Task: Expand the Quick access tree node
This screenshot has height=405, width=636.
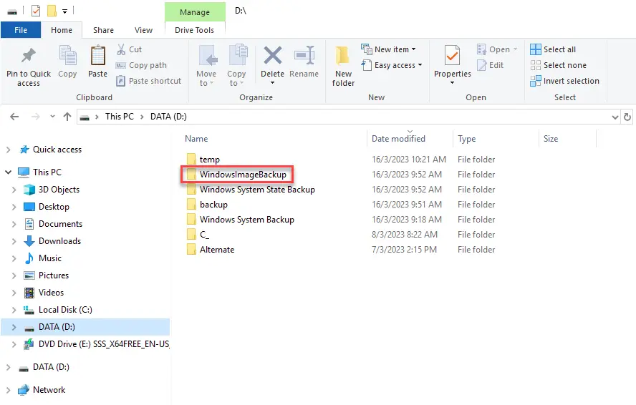Action: coord(9,150)
